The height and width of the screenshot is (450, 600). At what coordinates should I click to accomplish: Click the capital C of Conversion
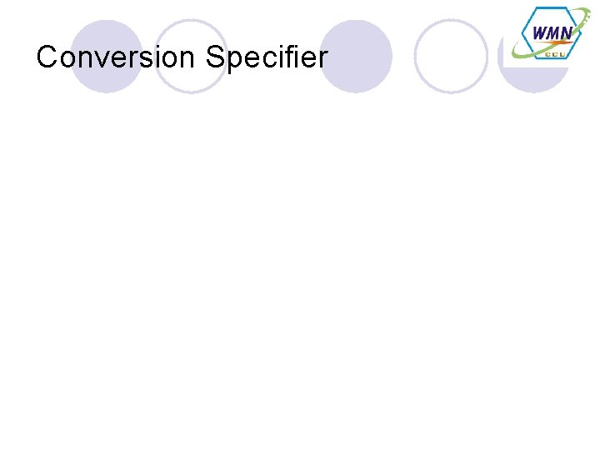pyautogui.click(x=47, y=57)
